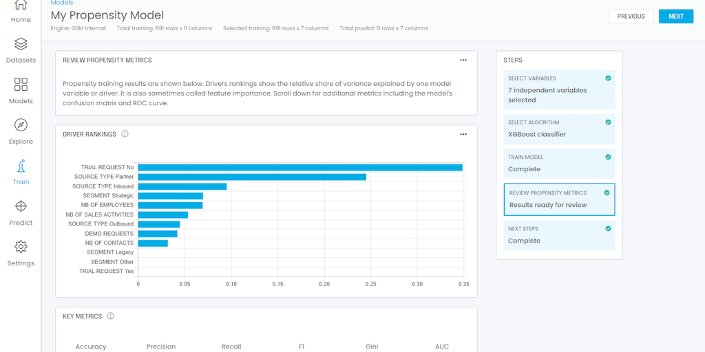Open Review Propensity Metrics panel options menu

tap(463, 60)
